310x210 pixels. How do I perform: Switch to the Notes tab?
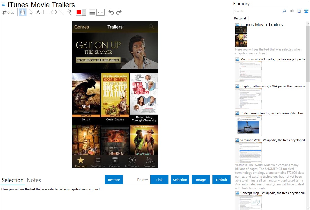(x=34, y=180)
